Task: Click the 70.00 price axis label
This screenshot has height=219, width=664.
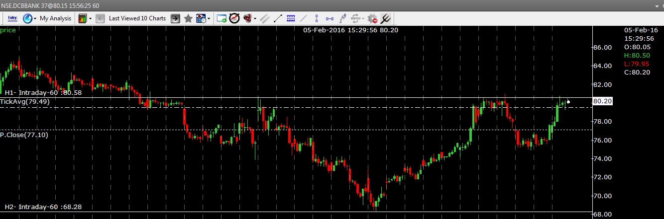Action: 602,196
